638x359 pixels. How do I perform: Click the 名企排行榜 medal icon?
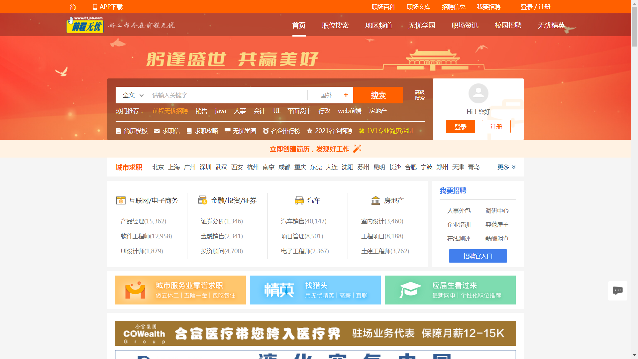tap(266, 131)
